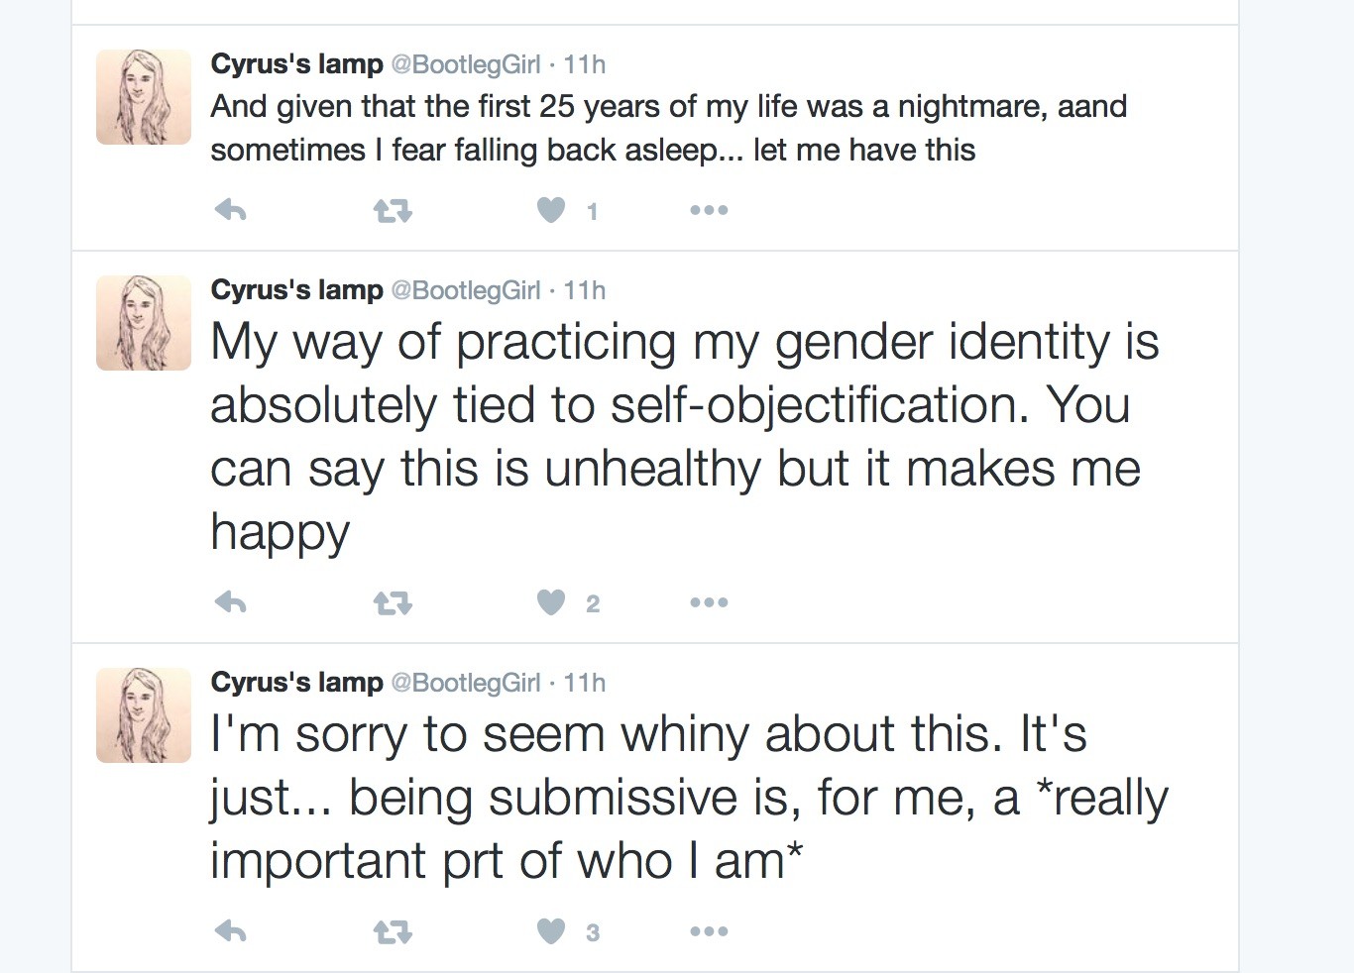Screen dimensions: 1354x973
Task: Reply to the gender identity tweet
Action: tap(230, 602)
